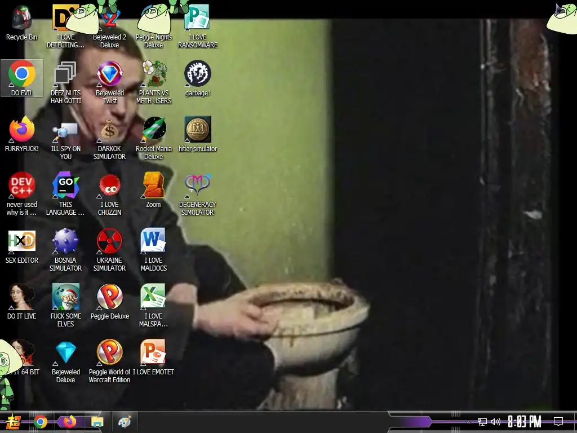Launch Bejeweled Twist desktop shortcut
Viewport: 577px width, 433px height.
point(109,82)
